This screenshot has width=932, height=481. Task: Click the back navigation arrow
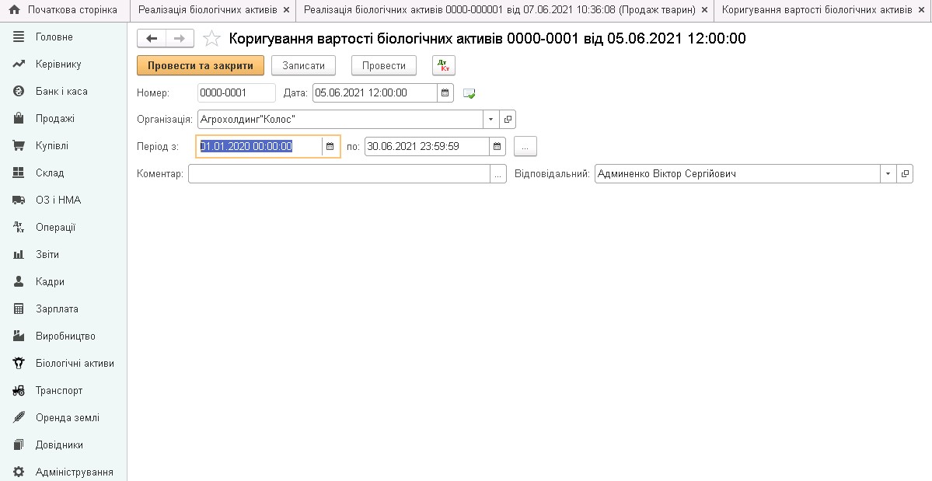[x=152, y=39]
